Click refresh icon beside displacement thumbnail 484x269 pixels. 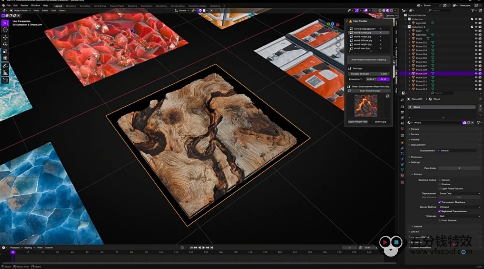pos(388,96)
